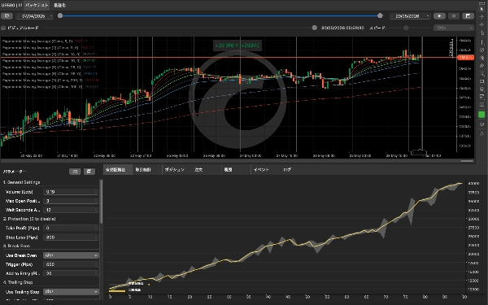This screenshot has height=305, width=488.
Task: Click stepper arrows on Volume (Lots) field
Action: tap(96, 192)
